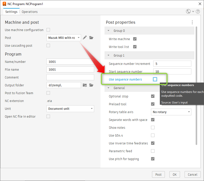Screen dimensions: 204x181
Task: Disable the Write machine checkbox
Action: tap(135, 39)
